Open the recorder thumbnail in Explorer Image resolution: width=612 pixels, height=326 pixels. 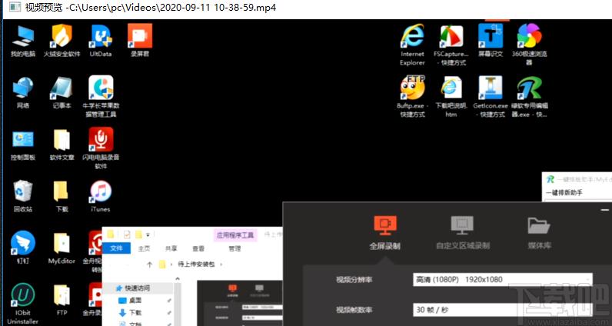240,303
